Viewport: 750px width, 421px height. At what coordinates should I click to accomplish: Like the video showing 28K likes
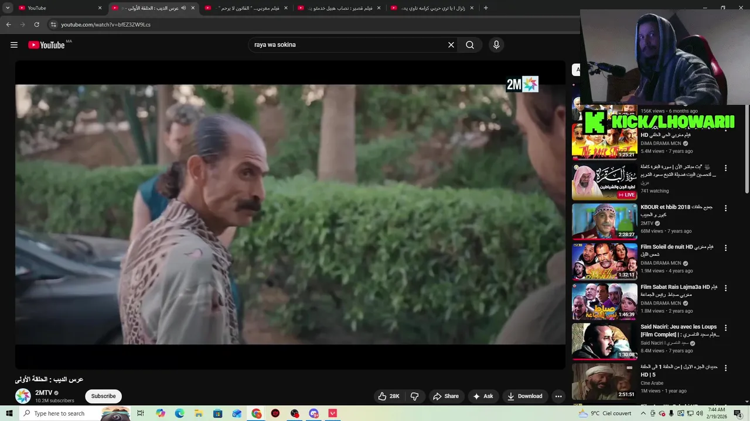pyautogui.click(x=388, y=396)
